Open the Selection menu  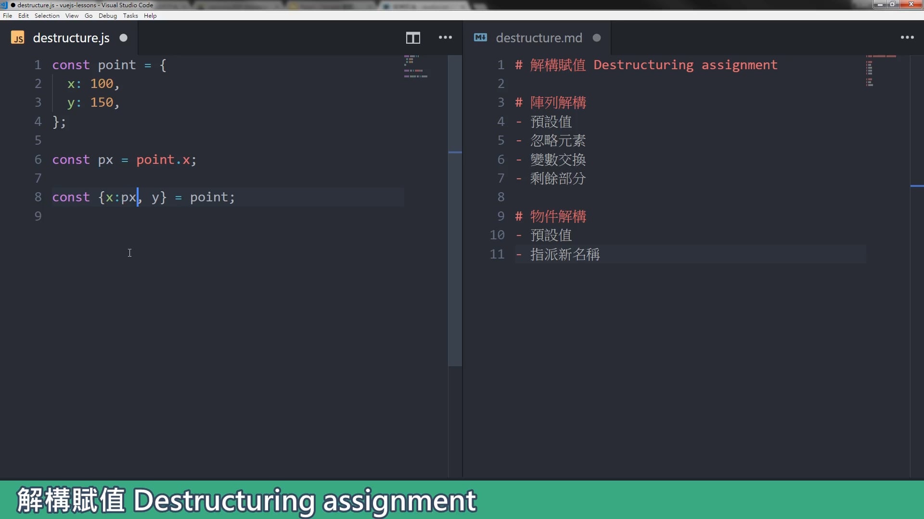point(47,16)
